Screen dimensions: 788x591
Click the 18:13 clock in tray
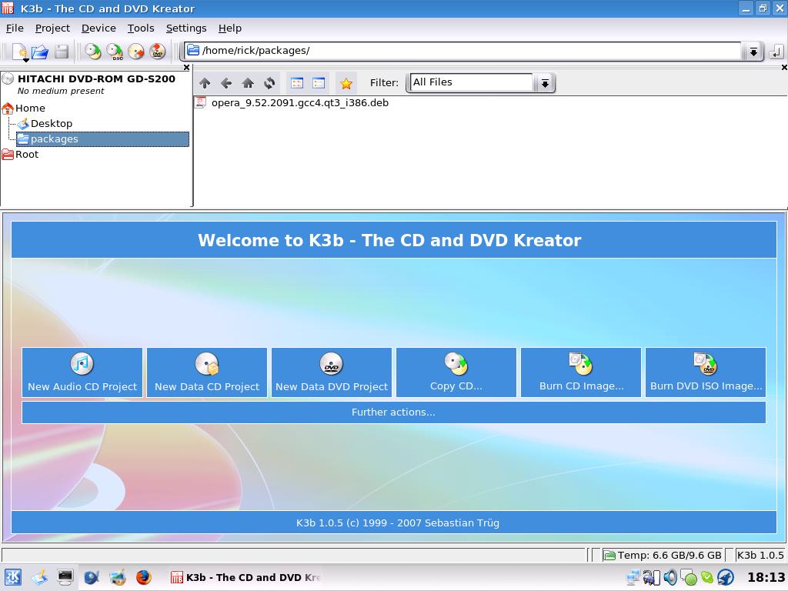(766, 577)
